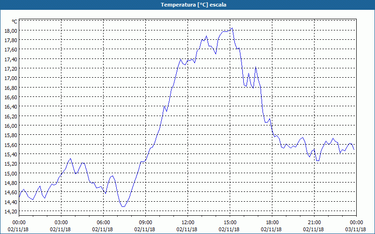The height and width of the screenshot is (234, 375).
Task: Pick the 16,00 temperature label
Action: [x=11, y=125]
